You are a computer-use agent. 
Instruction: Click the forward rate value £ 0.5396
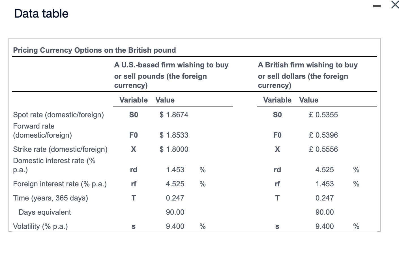coord(323,135)
